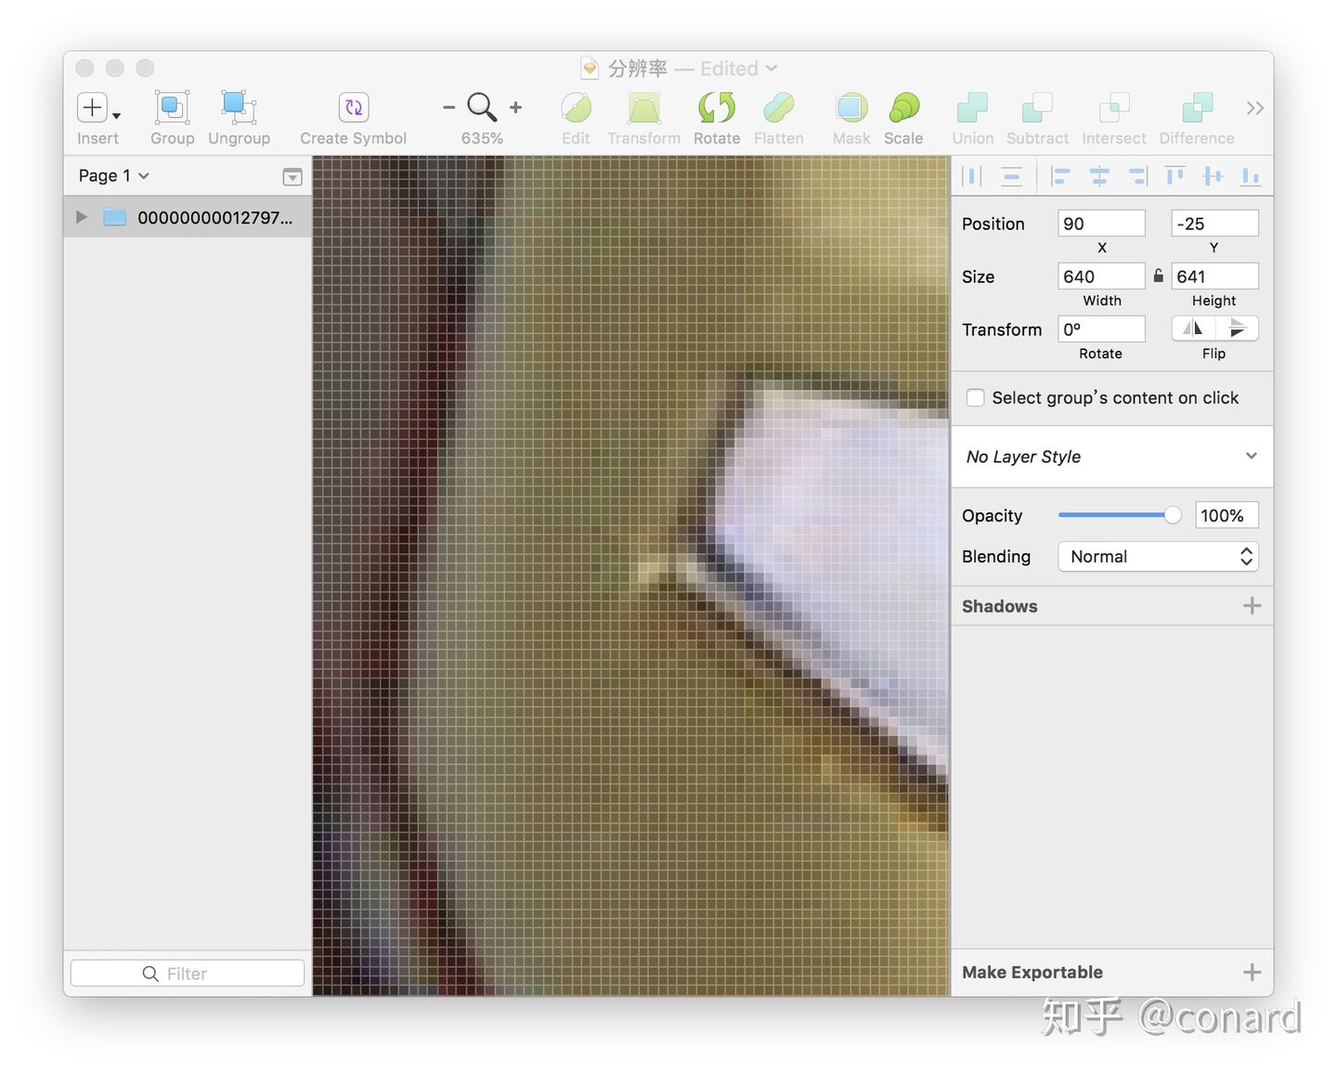Click the Y position field
Image resolution: width=1337 pixels, height=1072 pixels.
[x=1214, y=224]
